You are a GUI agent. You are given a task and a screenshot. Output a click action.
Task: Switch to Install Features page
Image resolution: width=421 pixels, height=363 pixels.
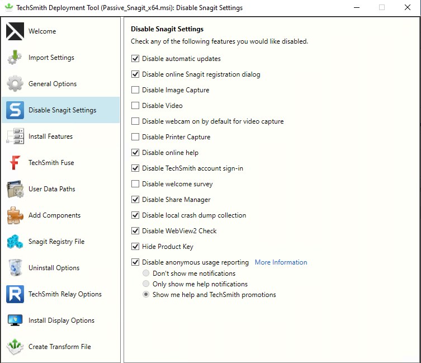(50, 136)
